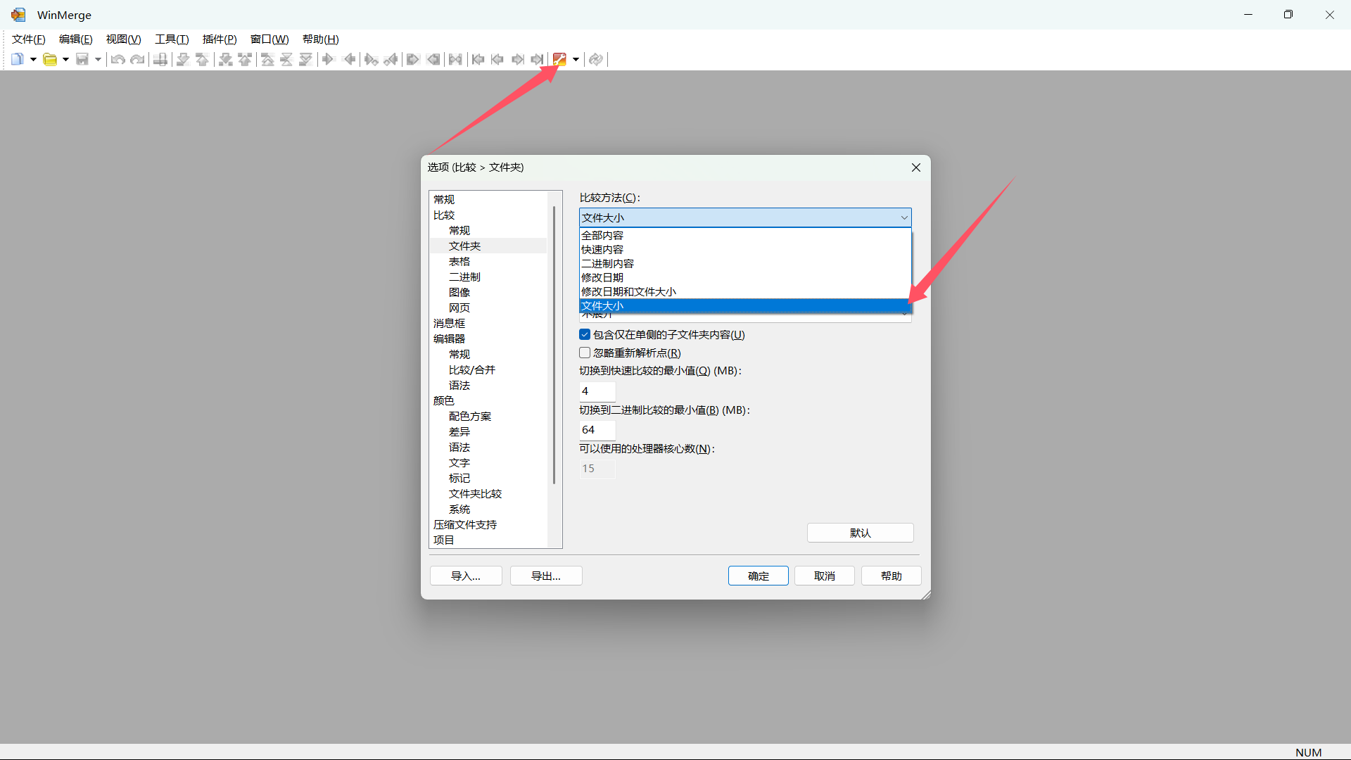Select 文件夹比较 in options tree

tap(475, 494)
